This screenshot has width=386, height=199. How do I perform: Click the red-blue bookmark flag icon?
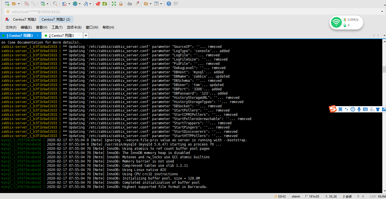pos(7,20)
